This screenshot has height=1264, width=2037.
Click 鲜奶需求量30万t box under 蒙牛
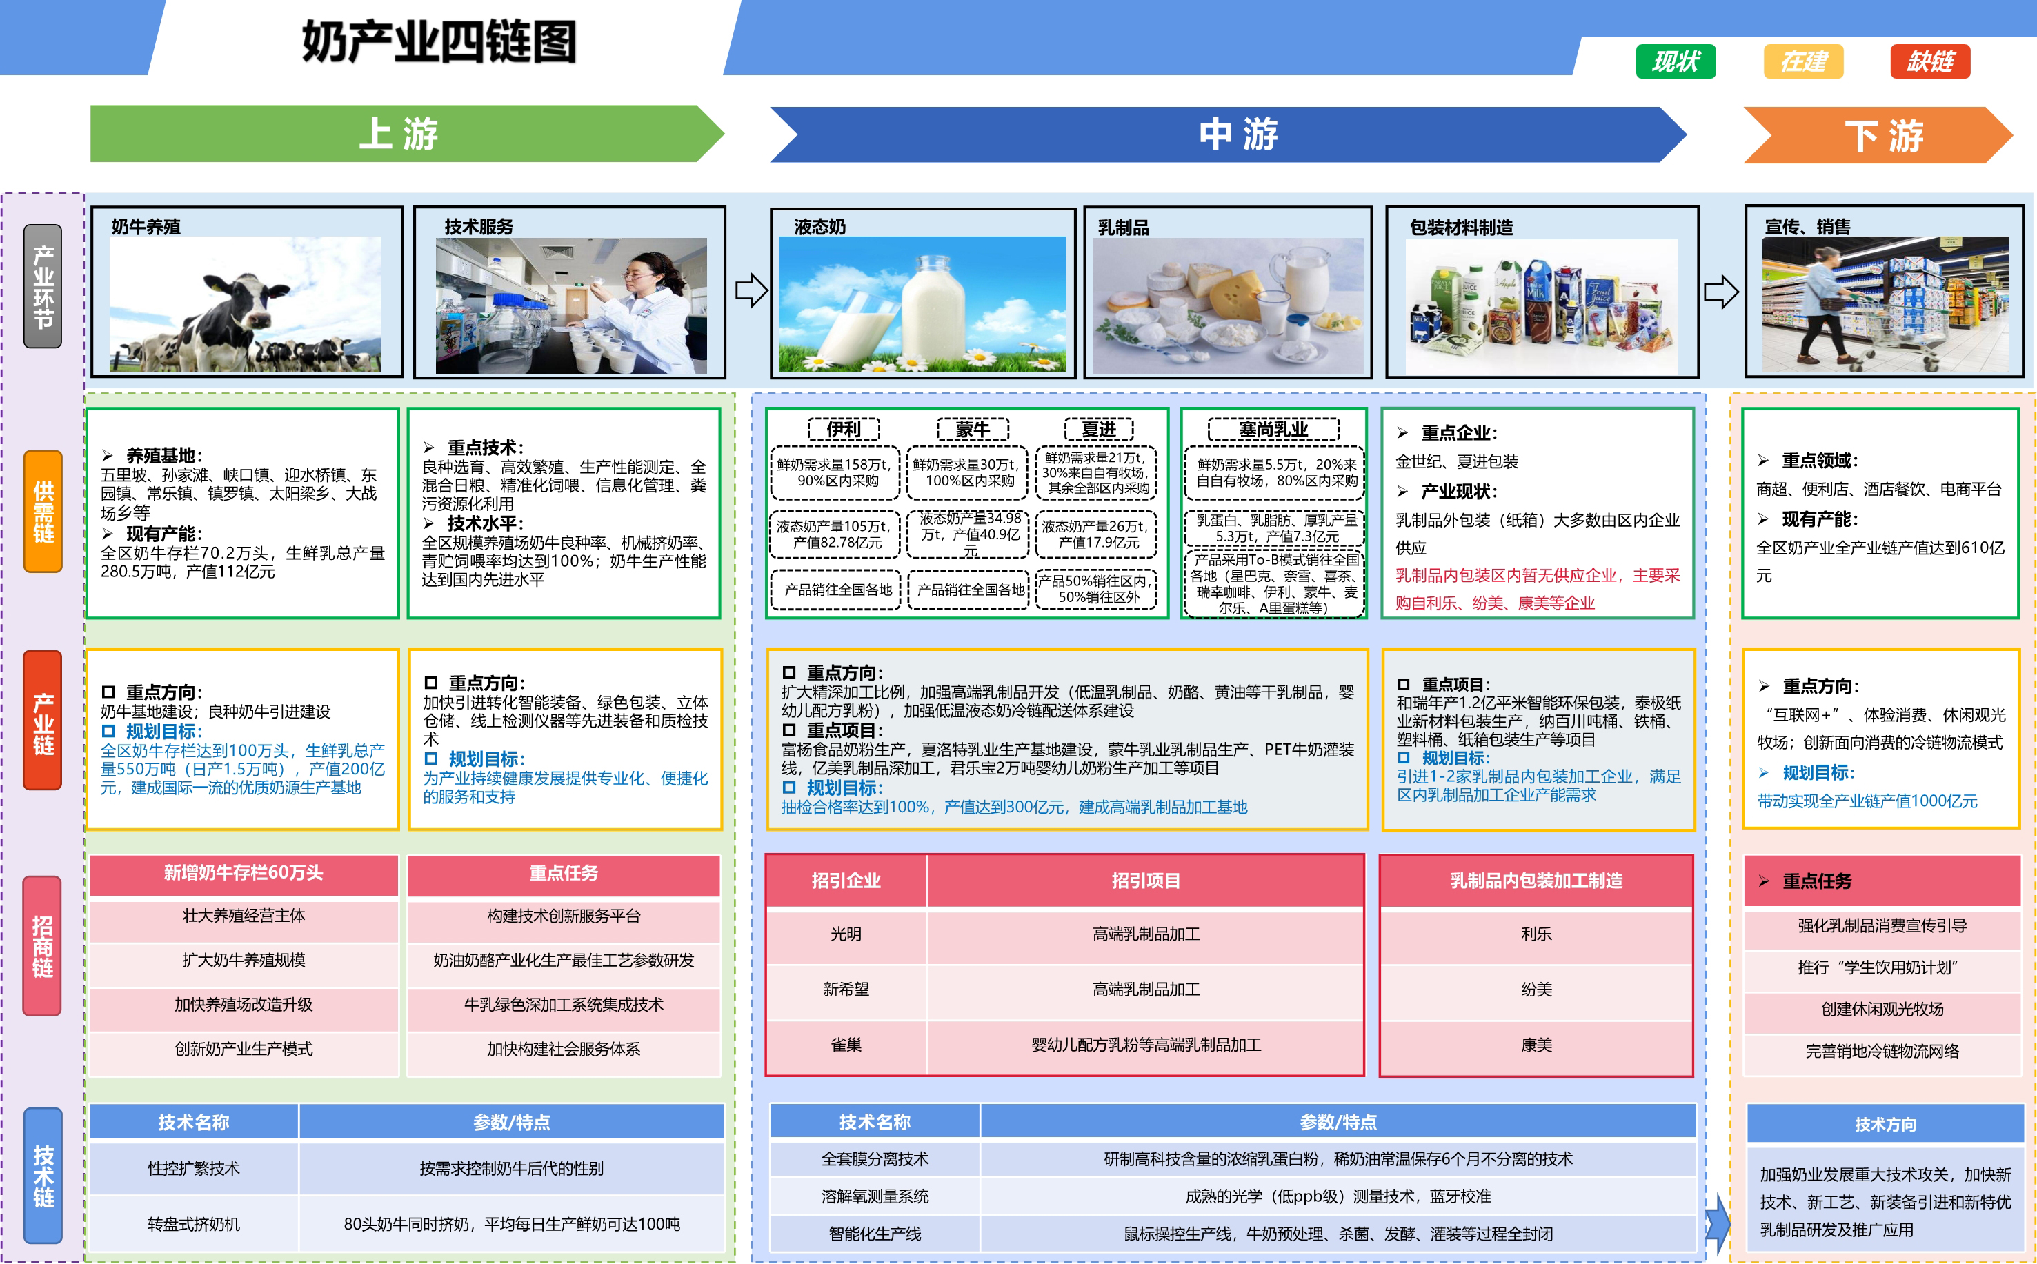click(x=969, y=472)
